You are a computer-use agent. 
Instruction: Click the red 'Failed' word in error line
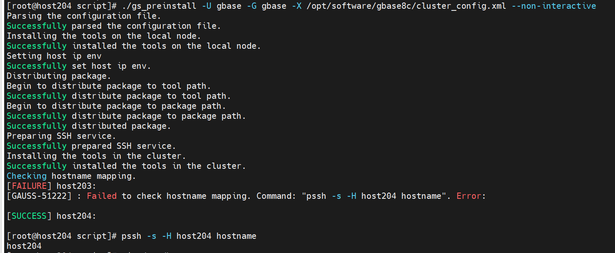point(102,196)
